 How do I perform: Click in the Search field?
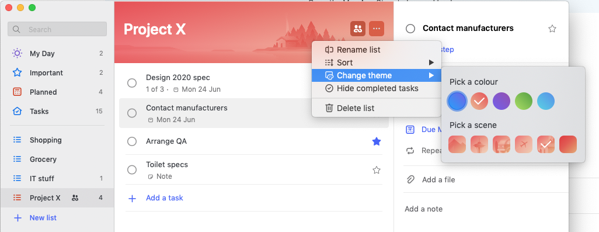pyautogui.click(x=57, y=29)
